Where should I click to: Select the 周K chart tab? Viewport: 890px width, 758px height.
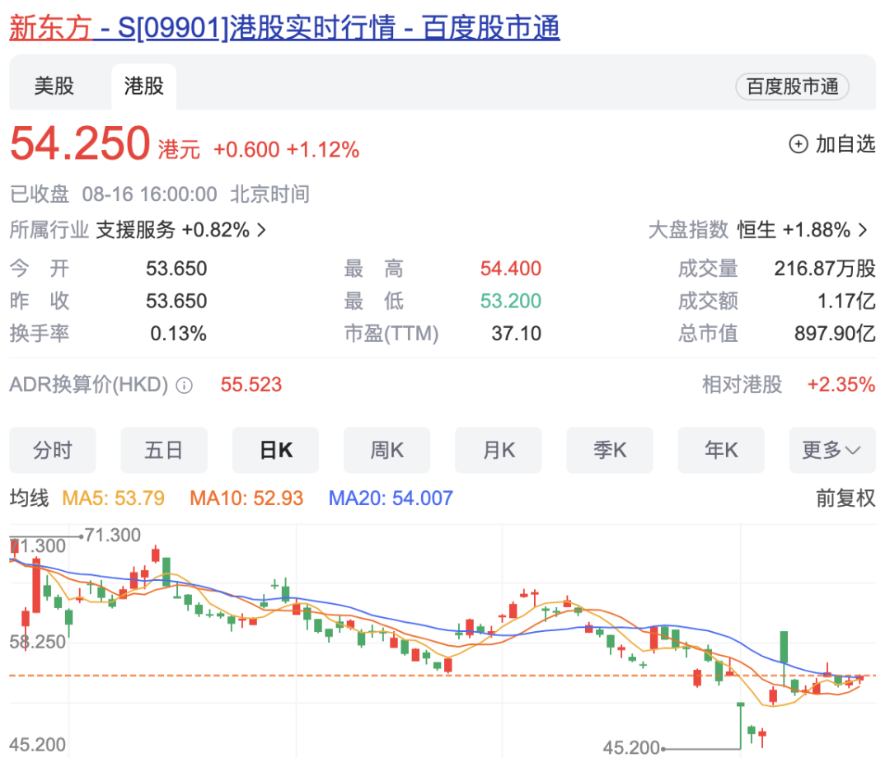pyautogui.click(x=386, y=450)
